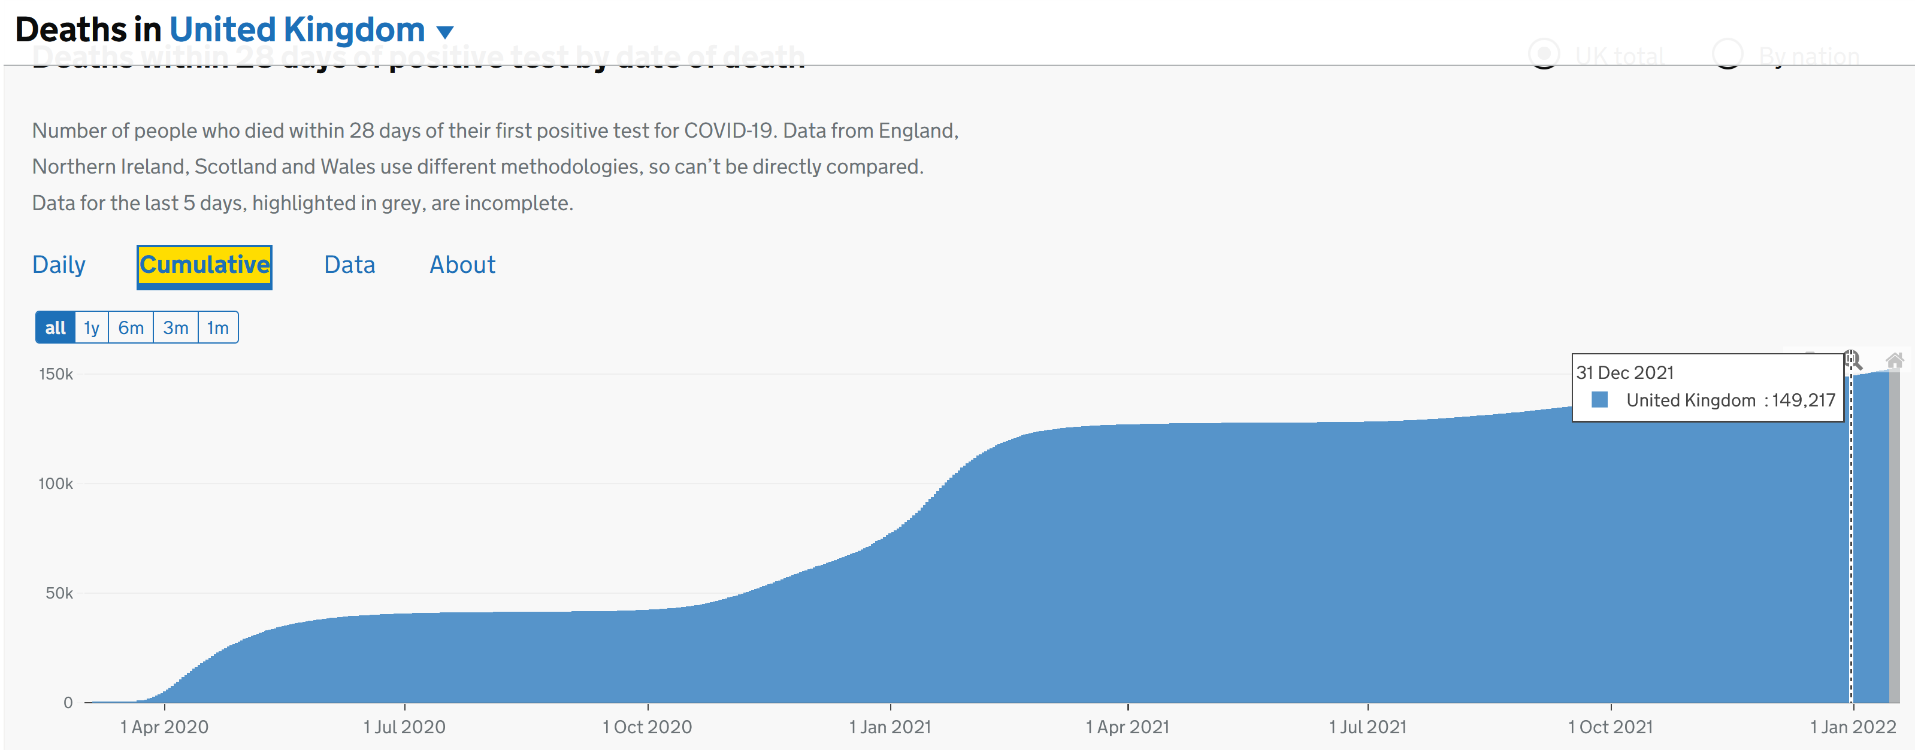The height and width of the screenshot is (750, 1915).
Task: Click the home reset-axes icon on chart
Action: click(1894, 362)
